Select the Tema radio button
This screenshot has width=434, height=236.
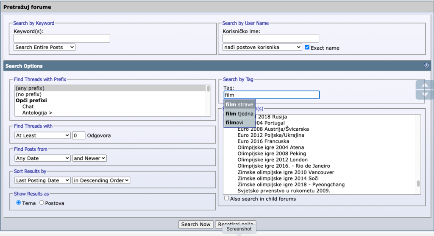(19, 203)
